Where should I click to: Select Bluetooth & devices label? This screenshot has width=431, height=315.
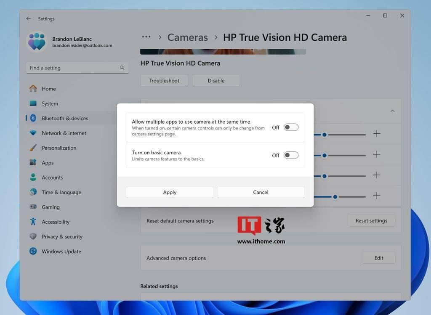65,118
